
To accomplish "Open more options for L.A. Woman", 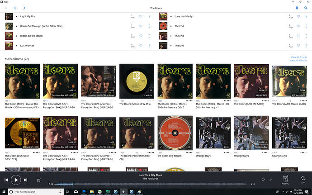I will point(149,46).
